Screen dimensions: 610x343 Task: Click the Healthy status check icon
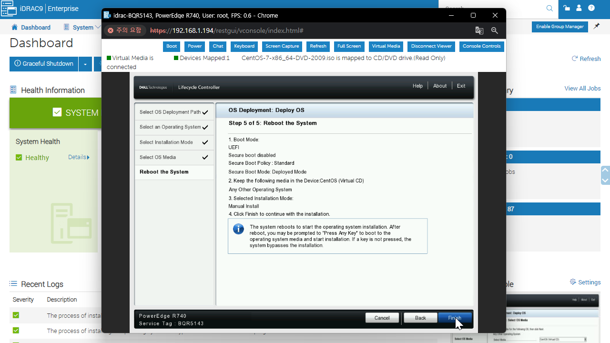19,158
